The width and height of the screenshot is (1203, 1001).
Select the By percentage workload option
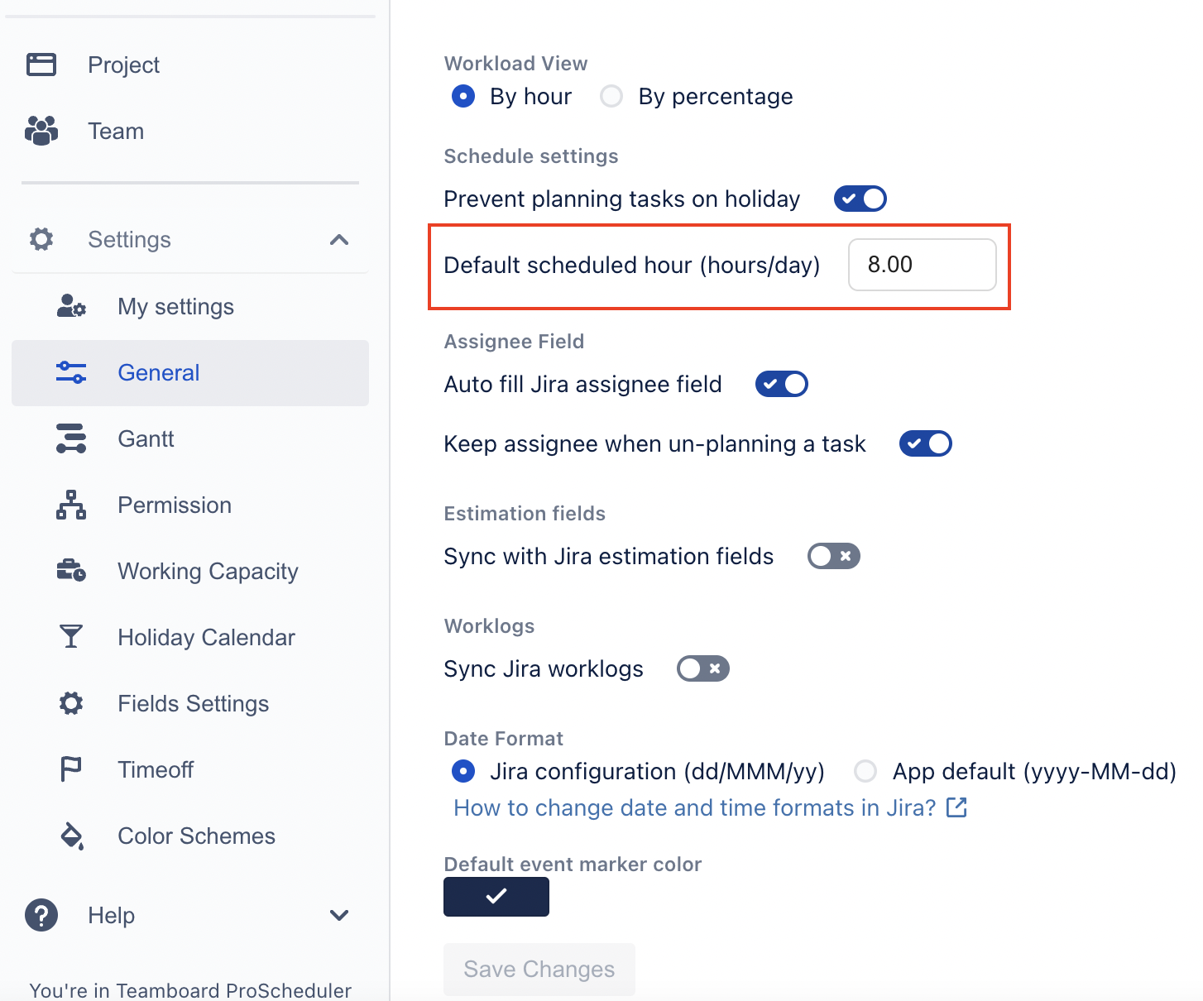point(611,97)
